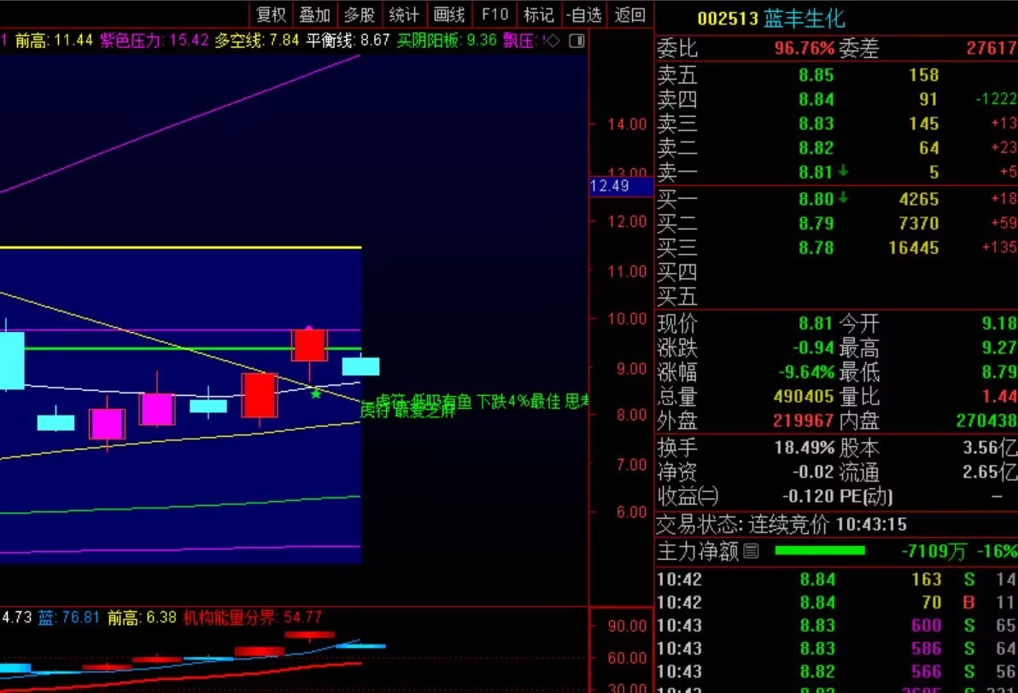Click the 交易状态 连续竞价 status line
The width and height of the screenshot is (1018, 693).
(x=781, y=524)
